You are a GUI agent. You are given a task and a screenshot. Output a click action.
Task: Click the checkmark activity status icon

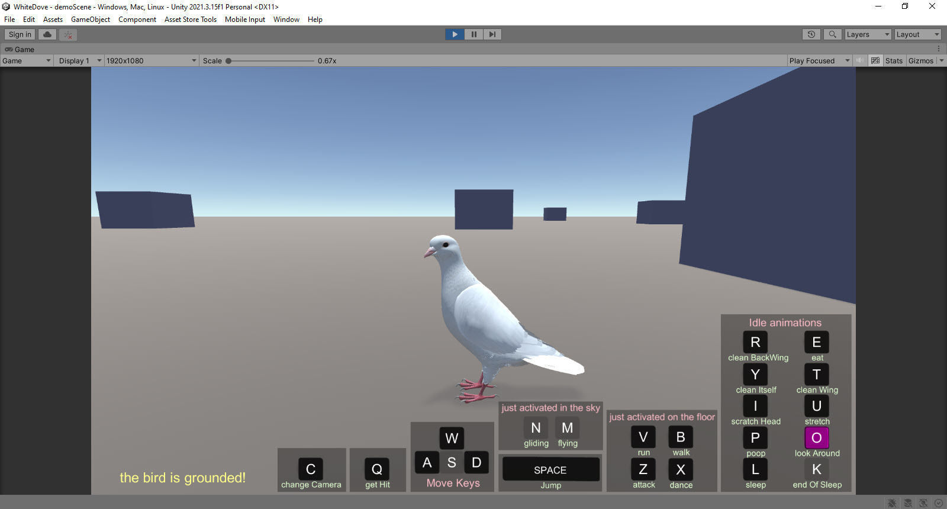(938, 503)
